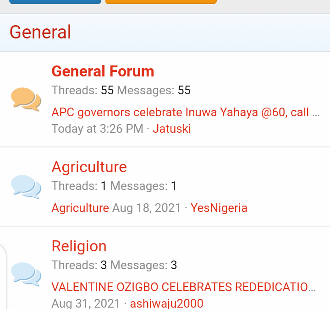Click the orange button at top
The height and width of the screenshot is (309, 330).
point(160,1)
